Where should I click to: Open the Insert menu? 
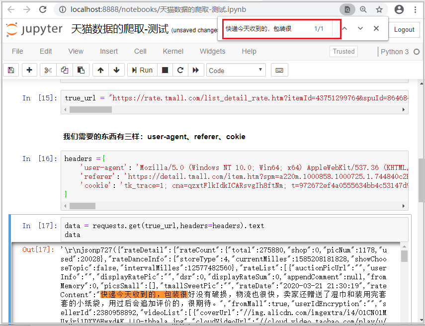(x=109, y=51)
